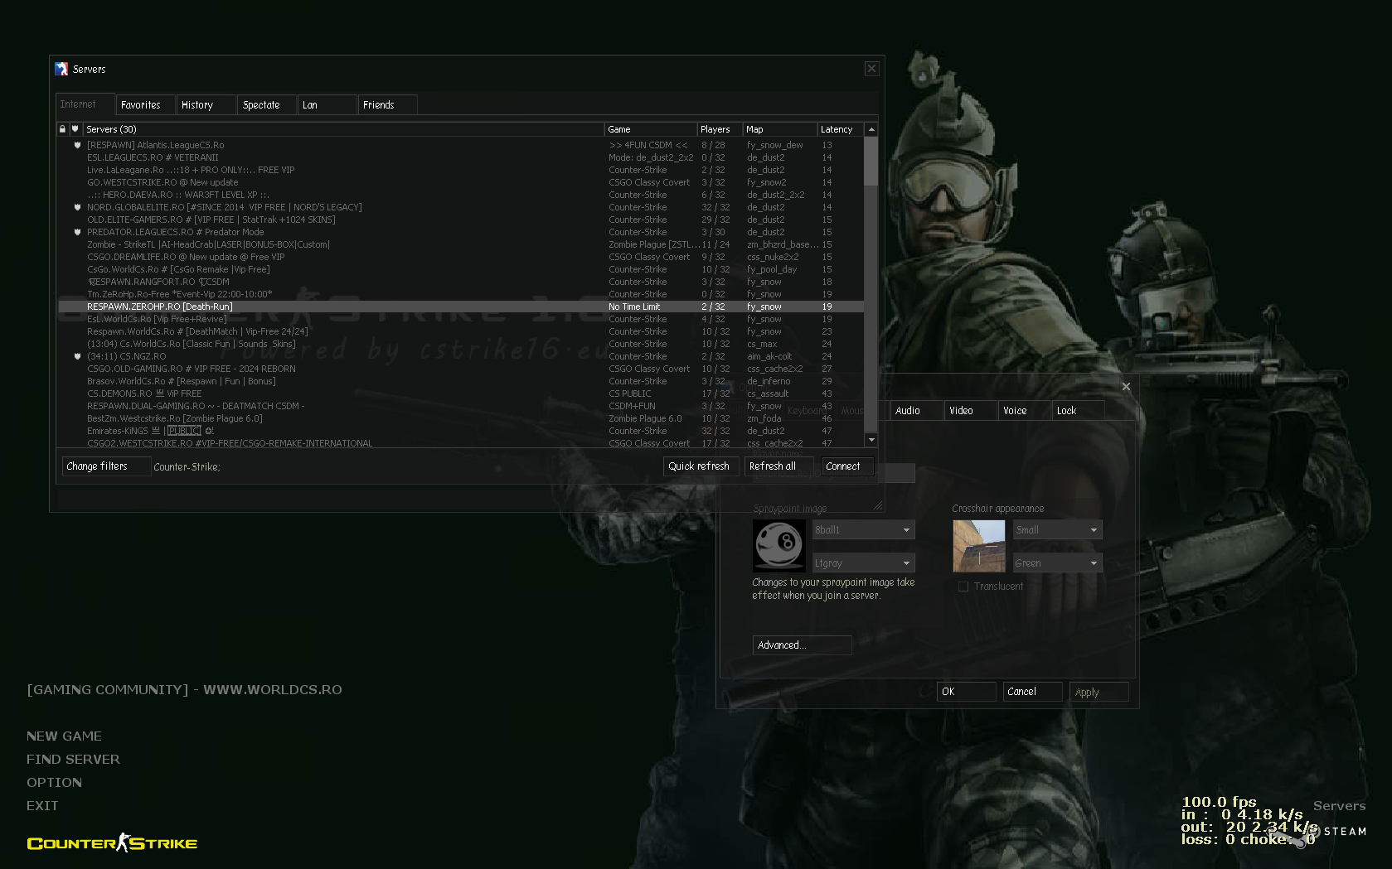The image size is (1392, 869).
Task: Sort servers by secure shield column icon
Action: (x=75, y=129)
